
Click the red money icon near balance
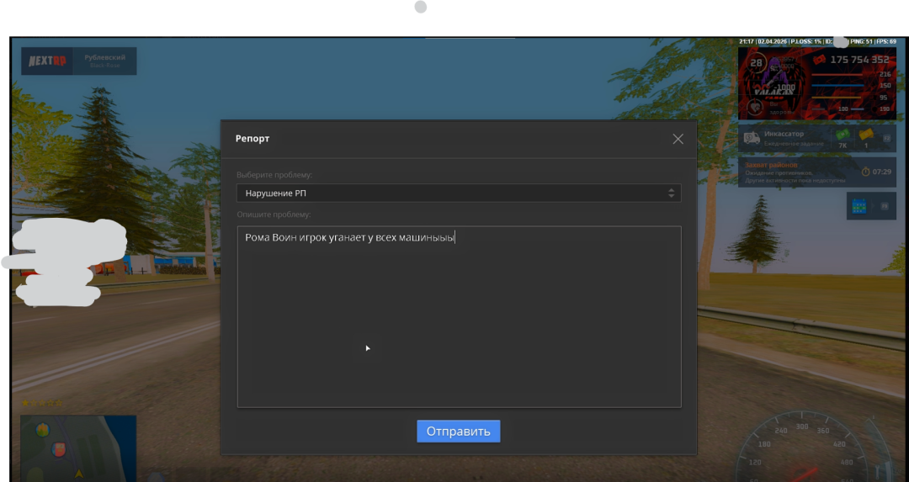tap(819, 60)
